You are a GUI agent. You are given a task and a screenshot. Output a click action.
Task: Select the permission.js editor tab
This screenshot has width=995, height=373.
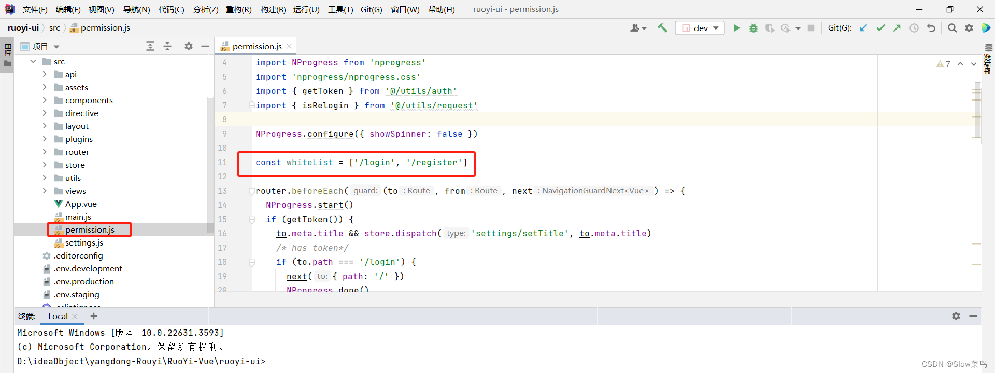coord(257,46)
